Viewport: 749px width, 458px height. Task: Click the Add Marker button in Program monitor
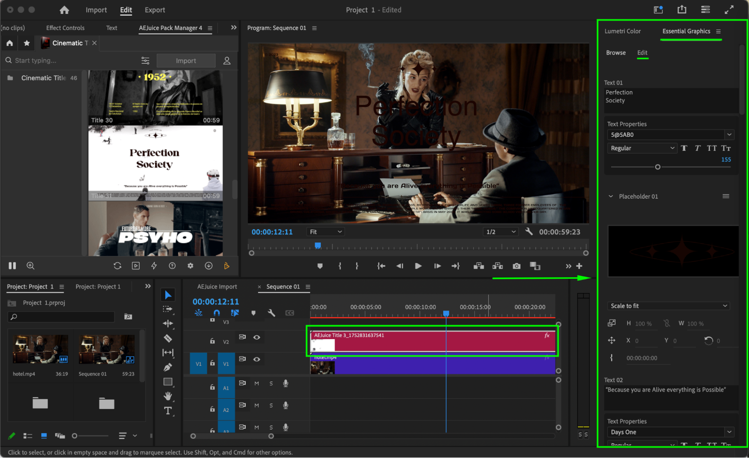[320, 266]
